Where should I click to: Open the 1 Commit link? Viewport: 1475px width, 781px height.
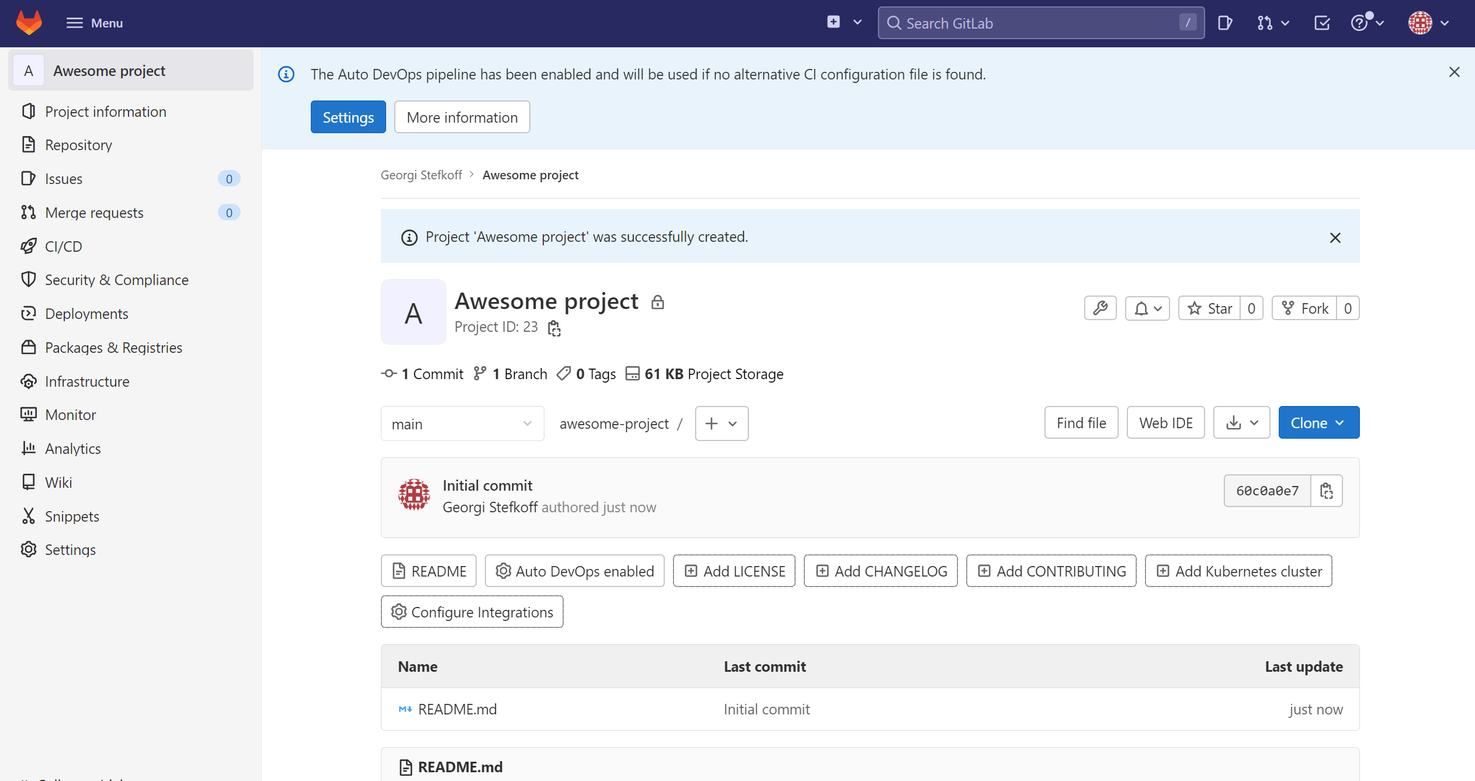422,374
